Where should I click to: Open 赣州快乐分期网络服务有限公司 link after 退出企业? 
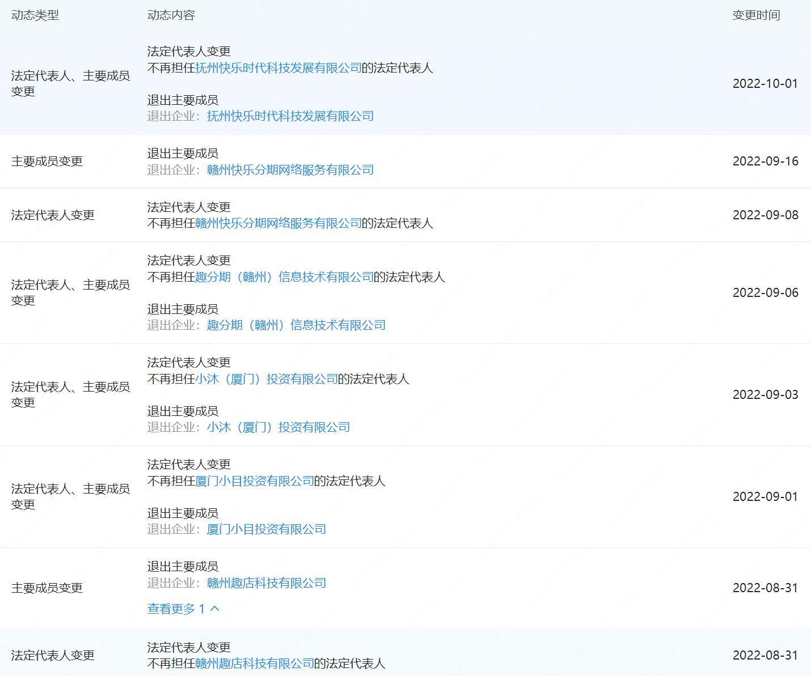[x=290, y=170]
